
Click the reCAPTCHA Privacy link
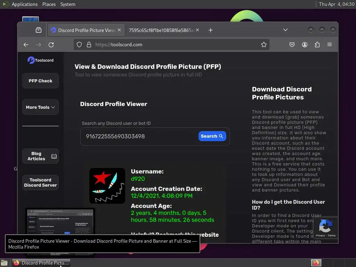coord(320,235)
